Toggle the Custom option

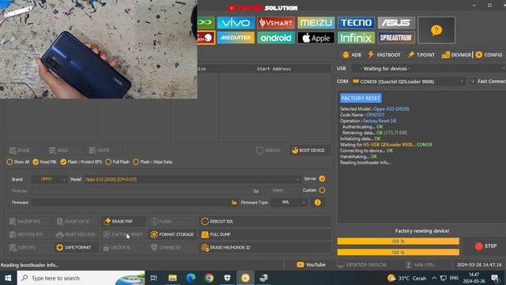(322, 190)
